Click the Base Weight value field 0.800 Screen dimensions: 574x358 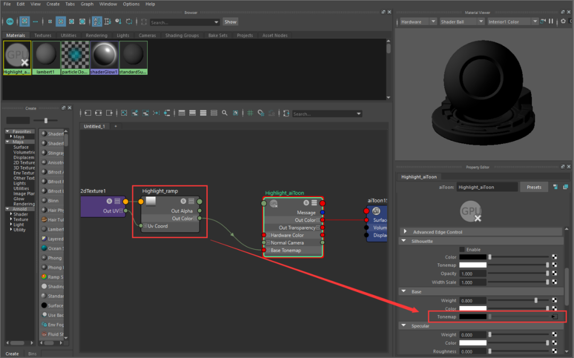coord(472,301)
